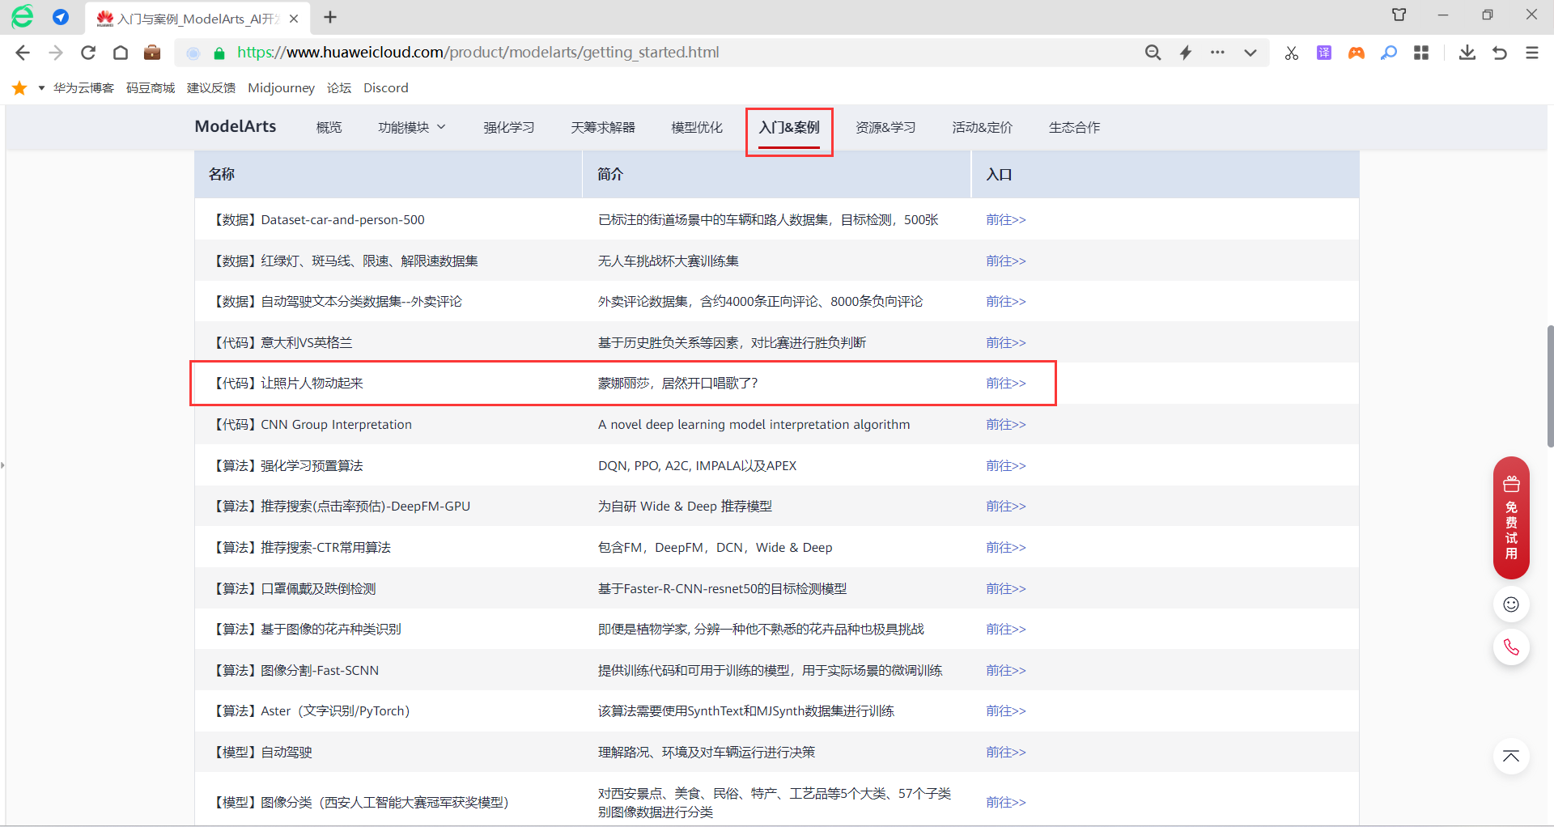Expand the bookmarks star dropdown arrow
Viewport: 1554px width, 827px height.
coord(41,87)
